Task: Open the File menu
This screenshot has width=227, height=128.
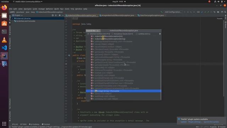Action: coord(11,9)
